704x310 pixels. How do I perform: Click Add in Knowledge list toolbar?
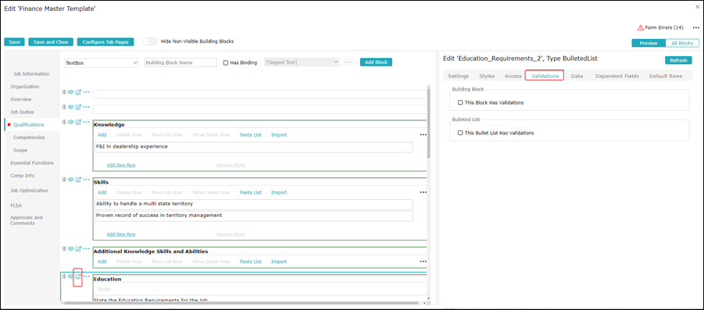click(102, 134)
